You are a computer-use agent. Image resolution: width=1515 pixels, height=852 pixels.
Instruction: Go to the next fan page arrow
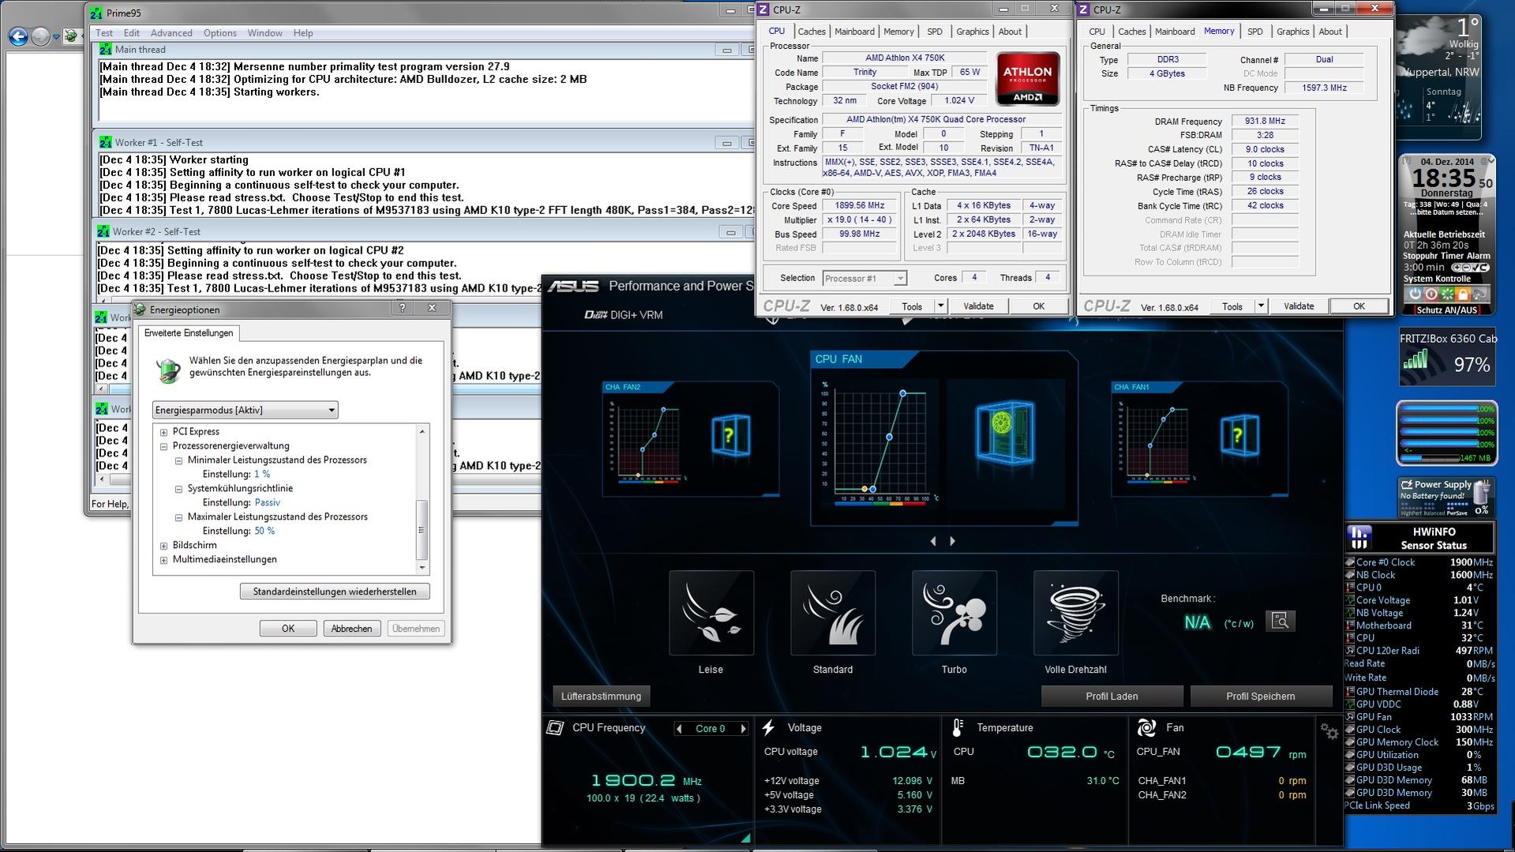click(952, 541)
